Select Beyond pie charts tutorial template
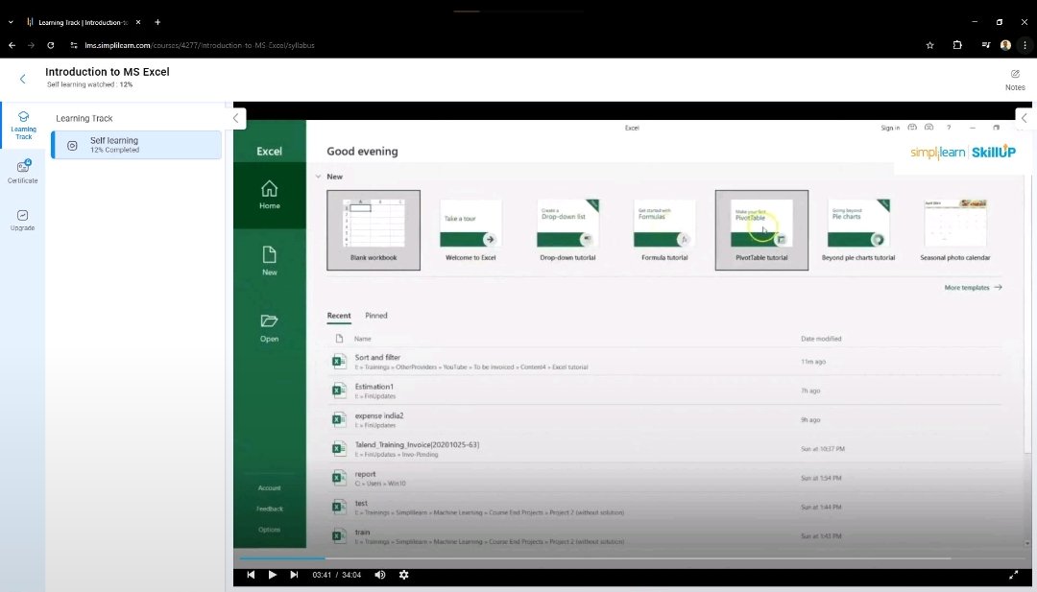 [x=858, y=230]
